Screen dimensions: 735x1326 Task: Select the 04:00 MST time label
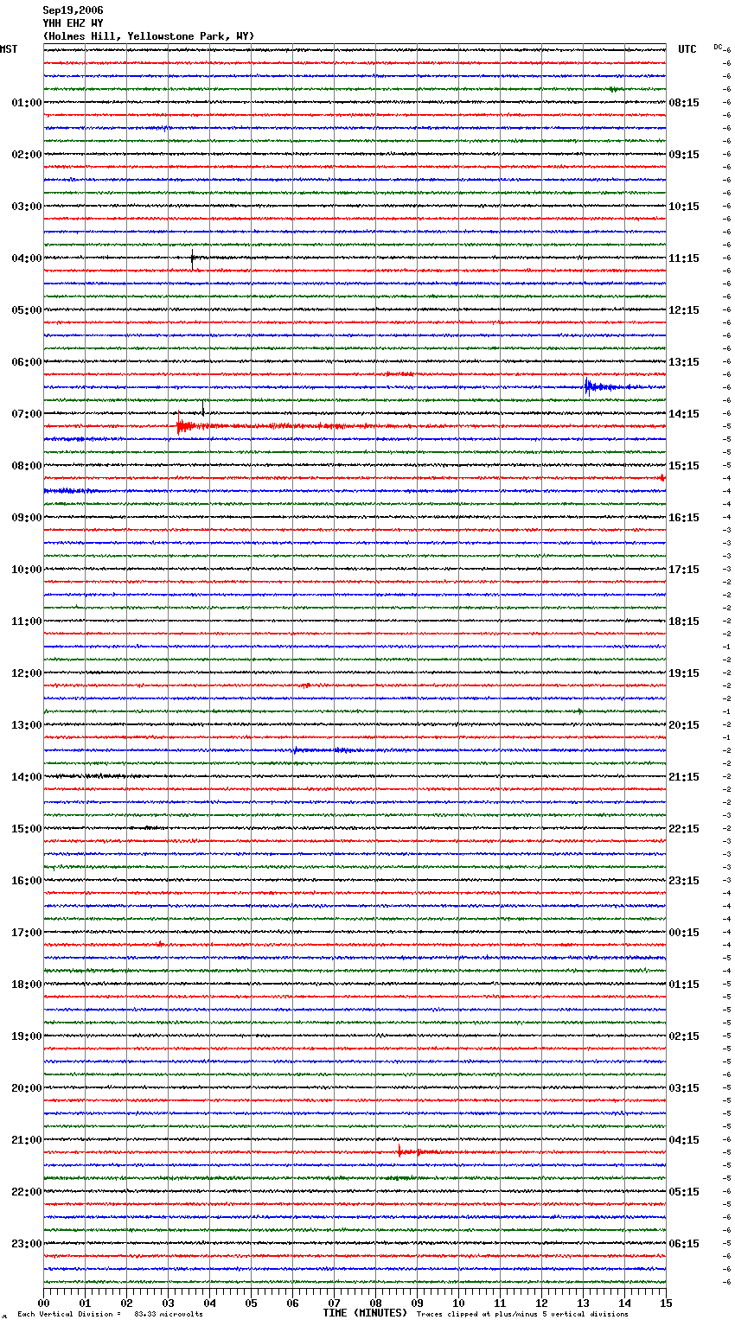pos(27,258)
